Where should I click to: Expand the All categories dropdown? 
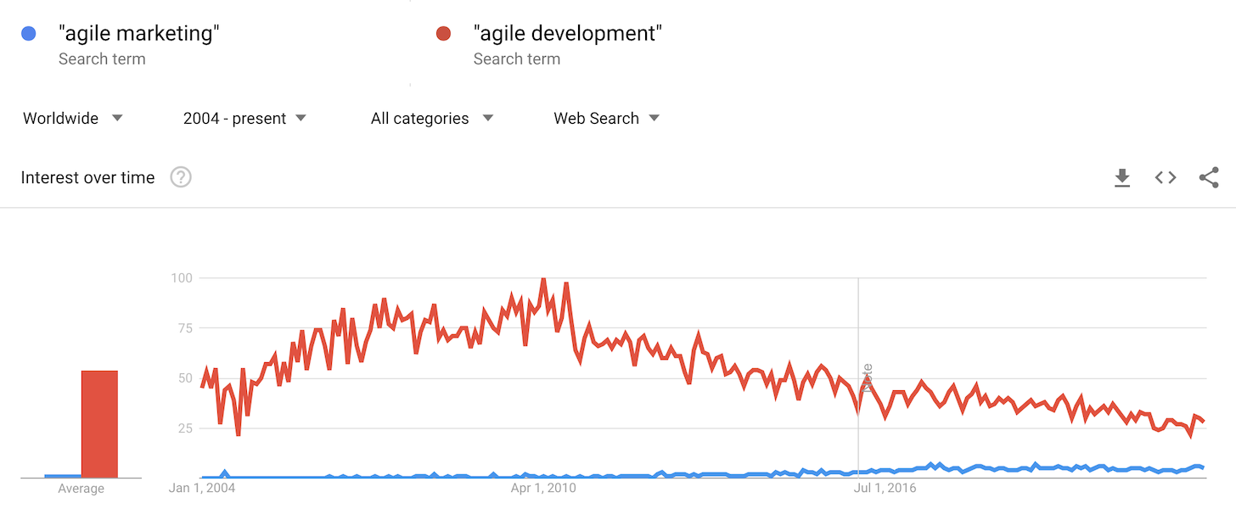(432, 118)
